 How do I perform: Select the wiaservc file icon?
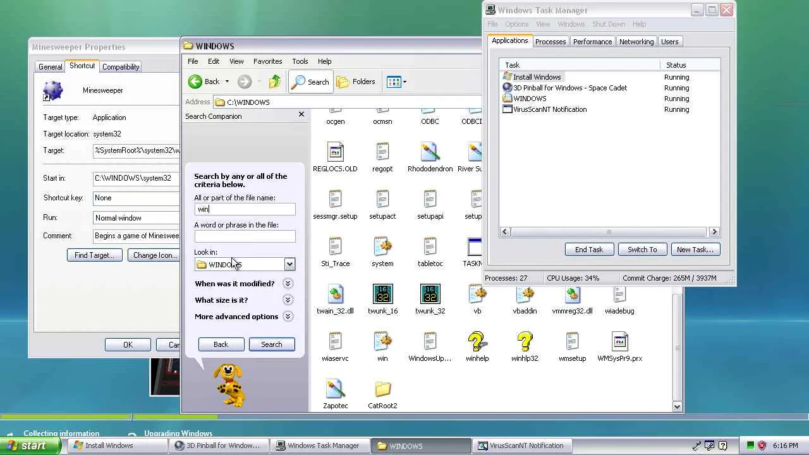335,341
